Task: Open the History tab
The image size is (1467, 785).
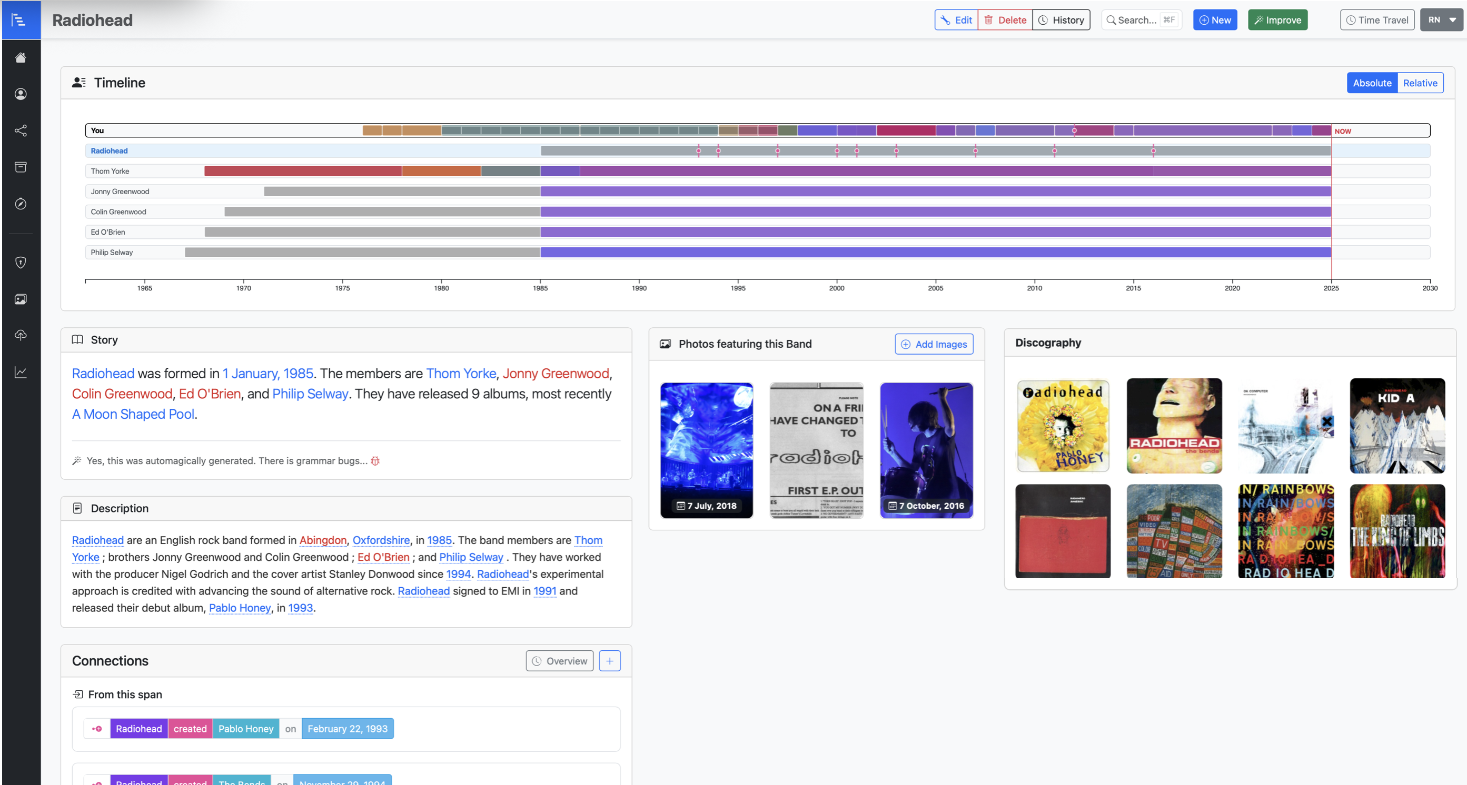Action: coord(1061,20)
